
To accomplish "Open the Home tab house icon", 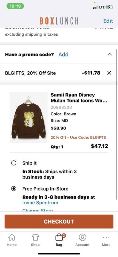I will 12,237.
